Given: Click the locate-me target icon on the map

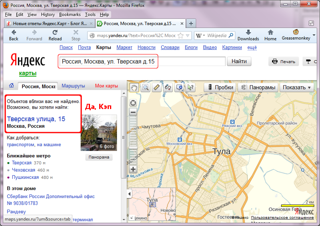Looking at the screenshot, I should coord(133,103).
